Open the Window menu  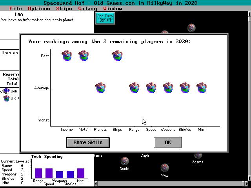click(113, 9)
